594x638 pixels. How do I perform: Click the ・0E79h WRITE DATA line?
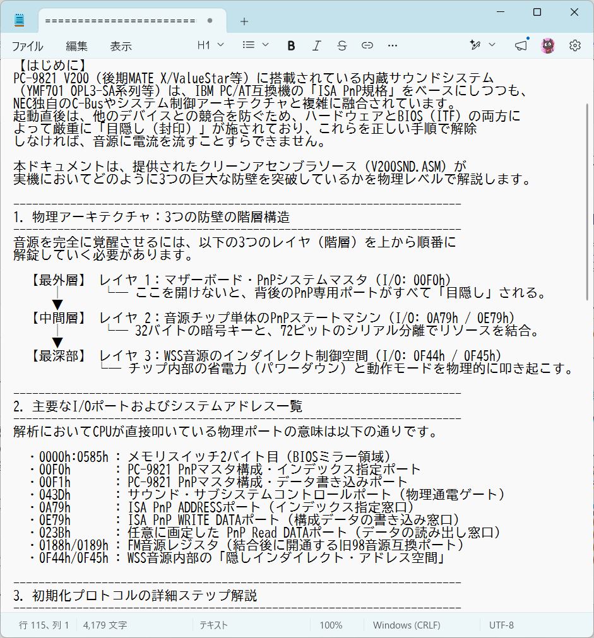click(244, 520)
